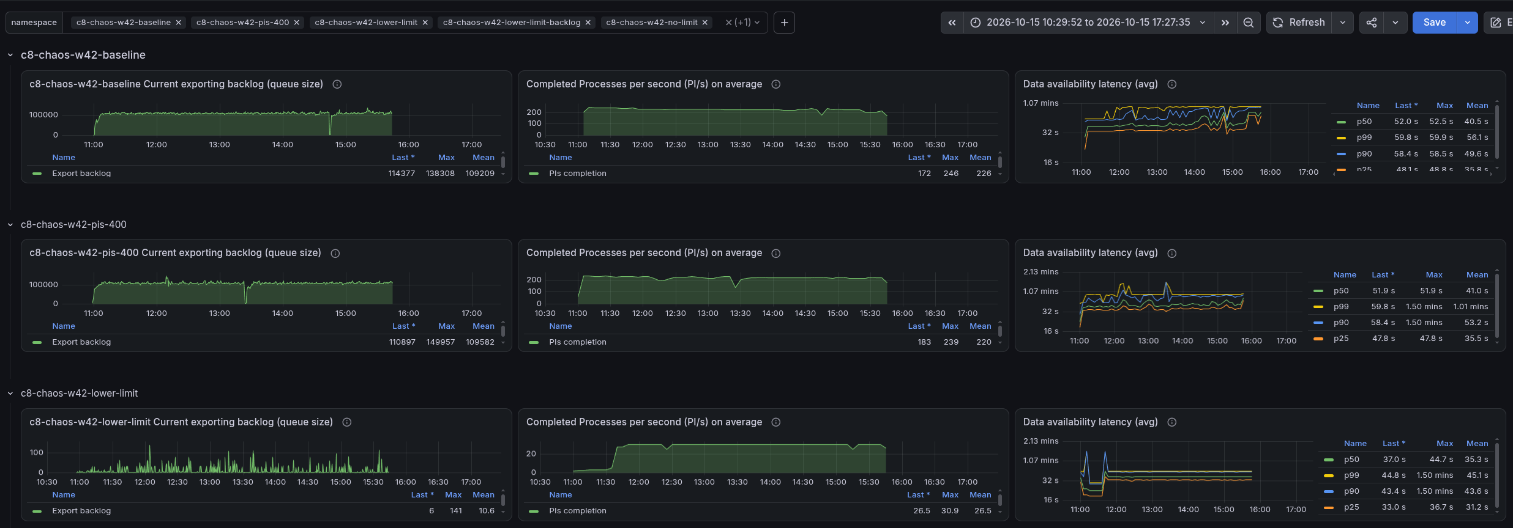Shift the time range backward
Image resolution: width=1513 pixels, height=528 pixels.
point(952,23)
